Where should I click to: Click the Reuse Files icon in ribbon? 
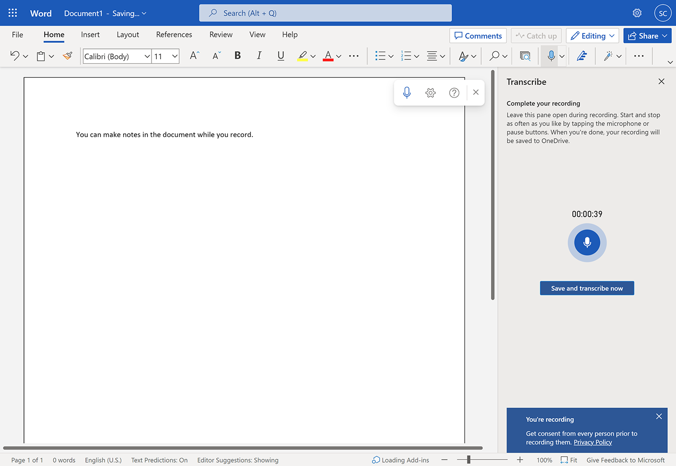525,56
